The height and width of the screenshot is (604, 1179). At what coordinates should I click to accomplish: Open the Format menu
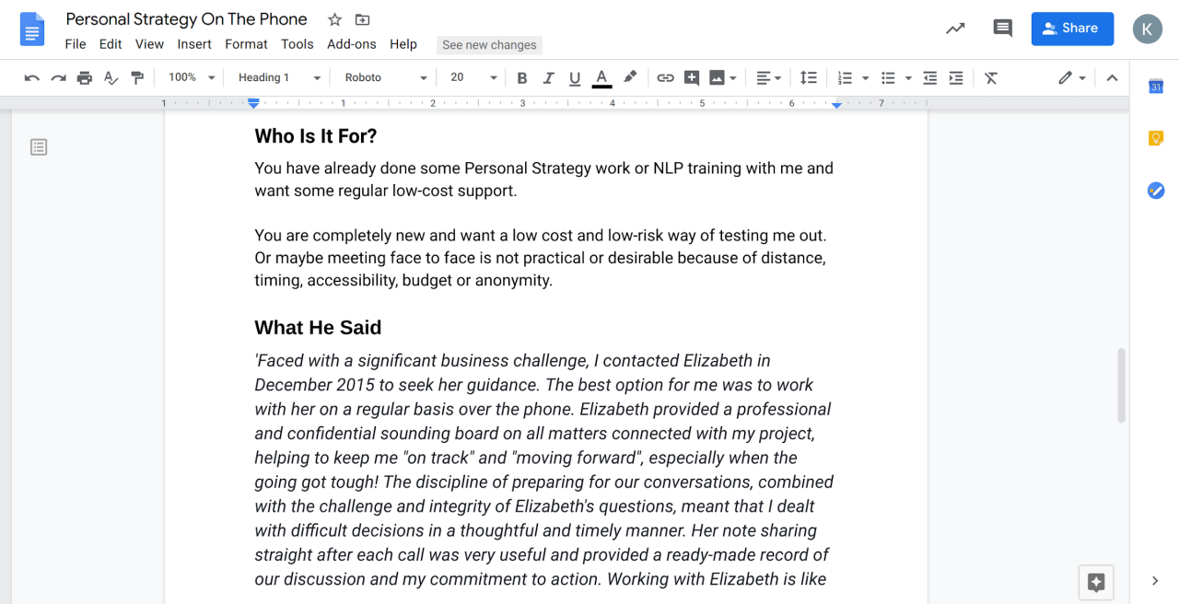pos(246,44)
